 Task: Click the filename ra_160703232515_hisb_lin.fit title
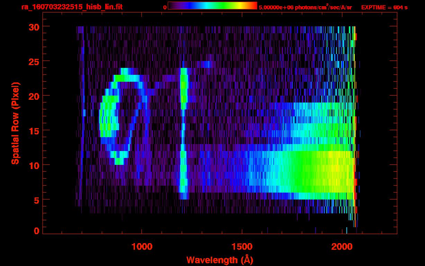click(x=72, y=7)
